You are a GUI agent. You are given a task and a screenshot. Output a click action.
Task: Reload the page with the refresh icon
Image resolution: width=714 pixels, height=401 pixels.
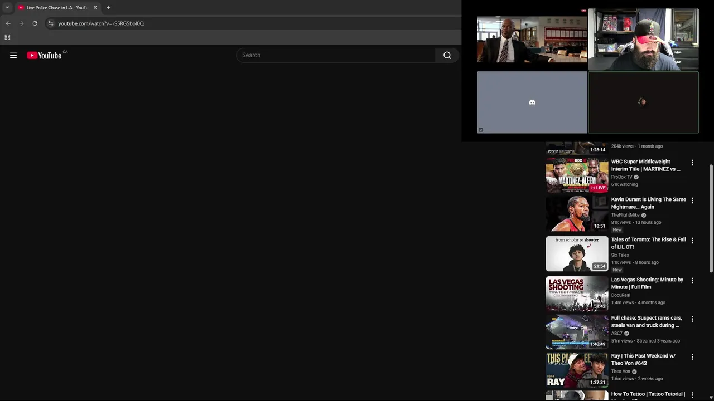(35, 23)
